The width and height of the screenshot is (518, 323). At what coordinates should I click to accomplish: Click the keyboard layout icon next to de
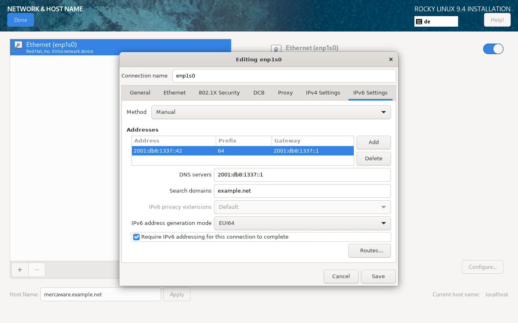pos(419,21)
